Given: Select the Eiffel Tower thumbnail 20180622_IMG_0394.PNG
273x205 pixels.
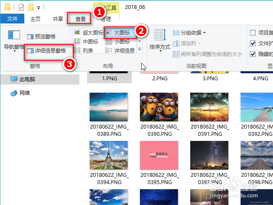Looking at the screenshot, I should point(109,155).
